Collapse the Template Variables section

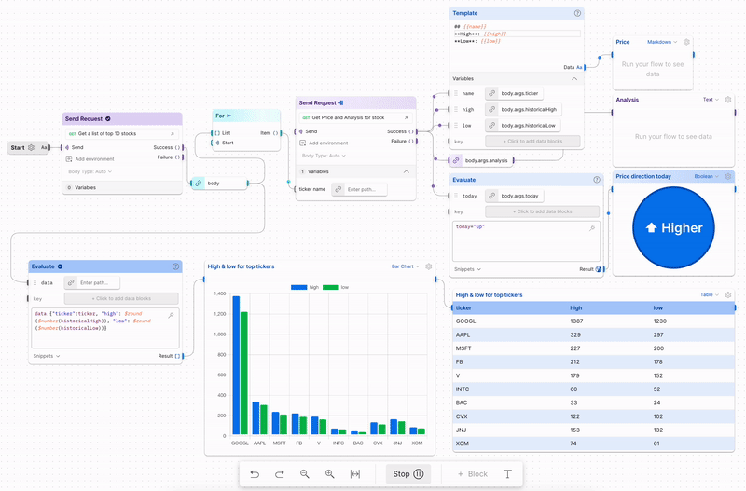tap(574, 79)
